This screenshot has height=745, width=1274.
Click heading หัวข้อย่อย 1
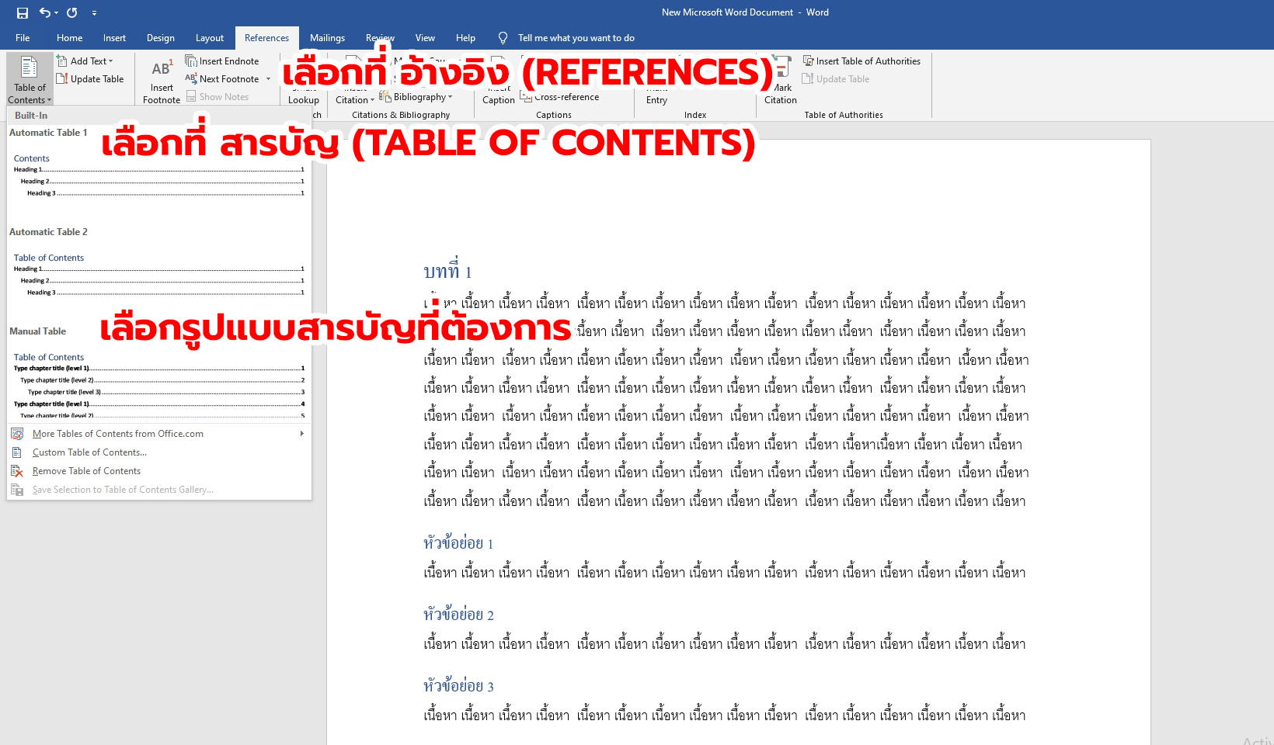pyautogui.click(x=458, y=542)
